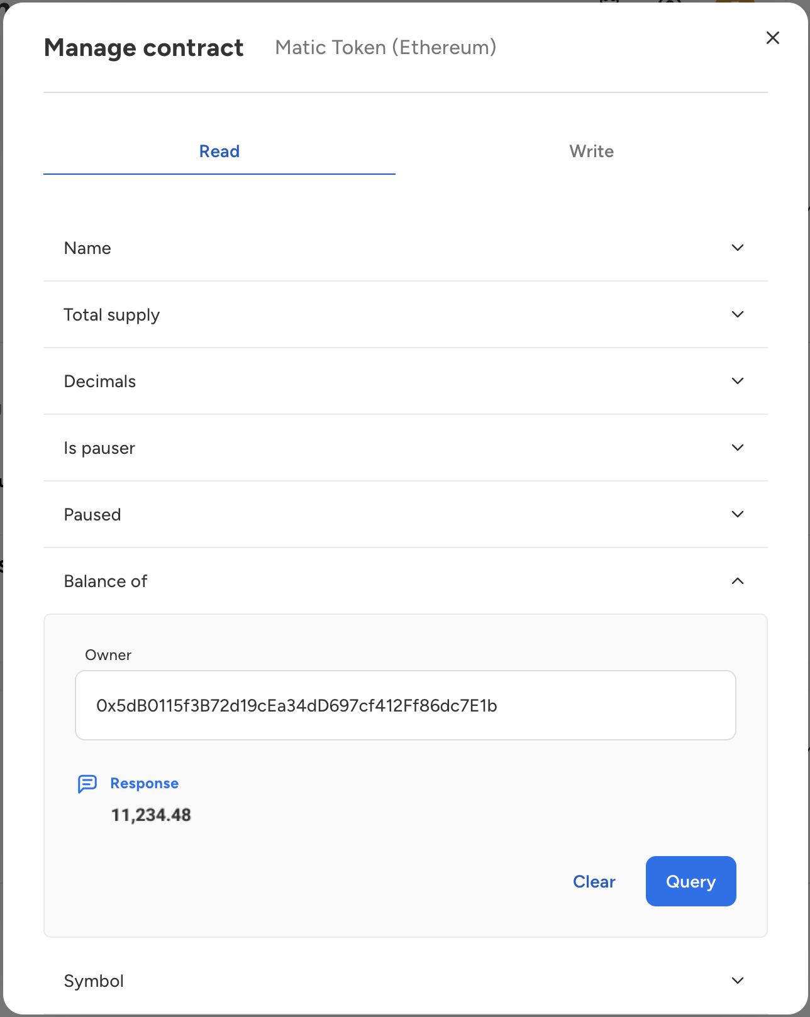Click the Symbol row label
The image size is (810, 1017).
point(94,981)
